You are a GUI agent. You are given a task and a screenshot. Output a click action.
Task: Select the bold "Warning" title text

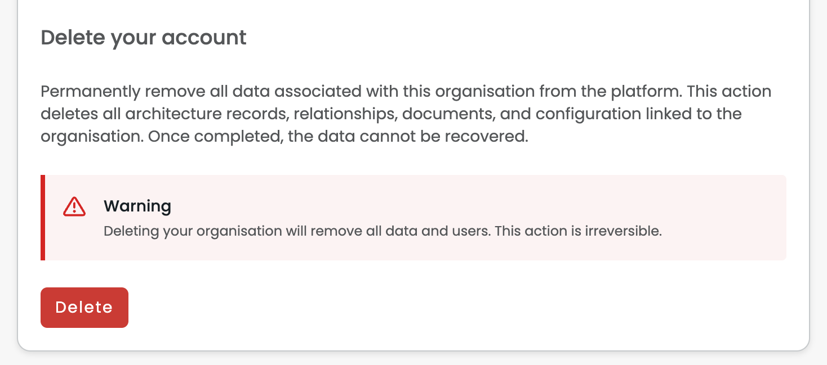137,206
